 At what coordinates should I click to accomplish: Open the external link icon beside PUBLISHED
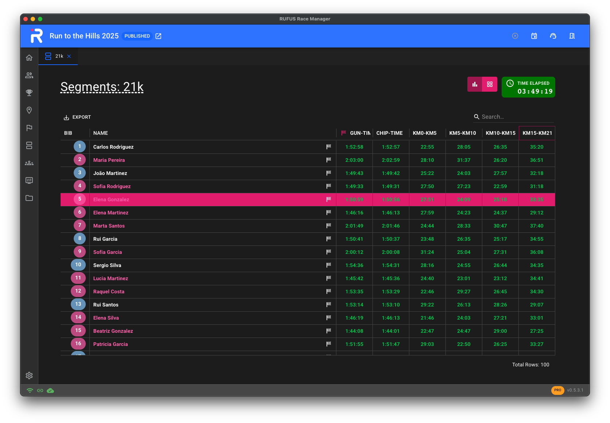tap(158, 36)
